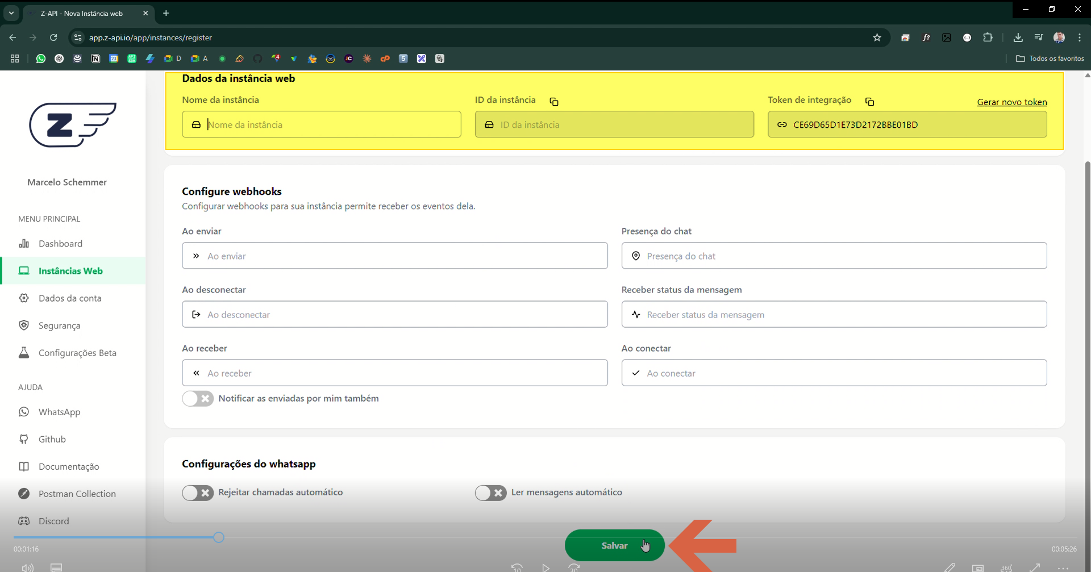Open Postman Collection link
This screenshot has width=1091, height=572.
point(73,494)
